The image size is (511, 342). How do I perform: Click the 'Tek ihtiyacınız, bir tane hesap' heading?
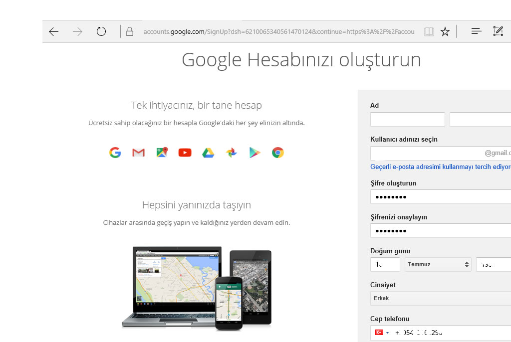pos(197,105)
